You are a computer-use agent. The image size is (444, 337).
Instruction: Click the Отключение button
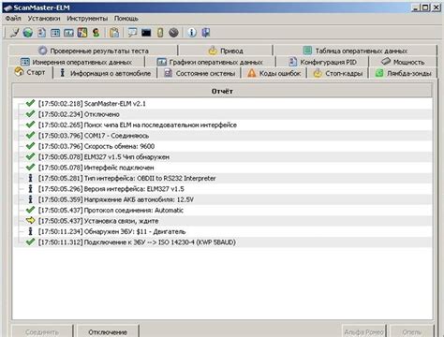click(x=108, y=331)
